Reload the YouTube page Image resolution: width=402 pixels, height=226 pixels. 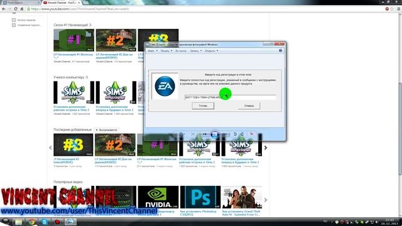[16, 9]
